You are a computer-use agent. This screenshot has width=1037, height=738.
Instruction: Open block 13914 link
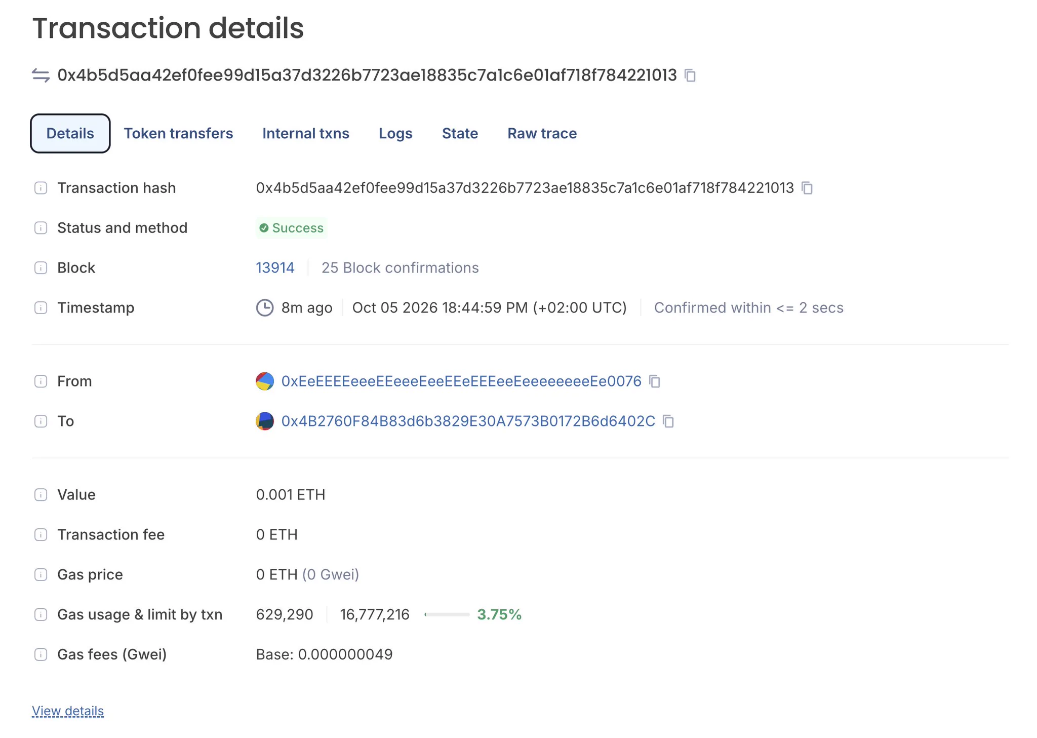click(275, 267)
